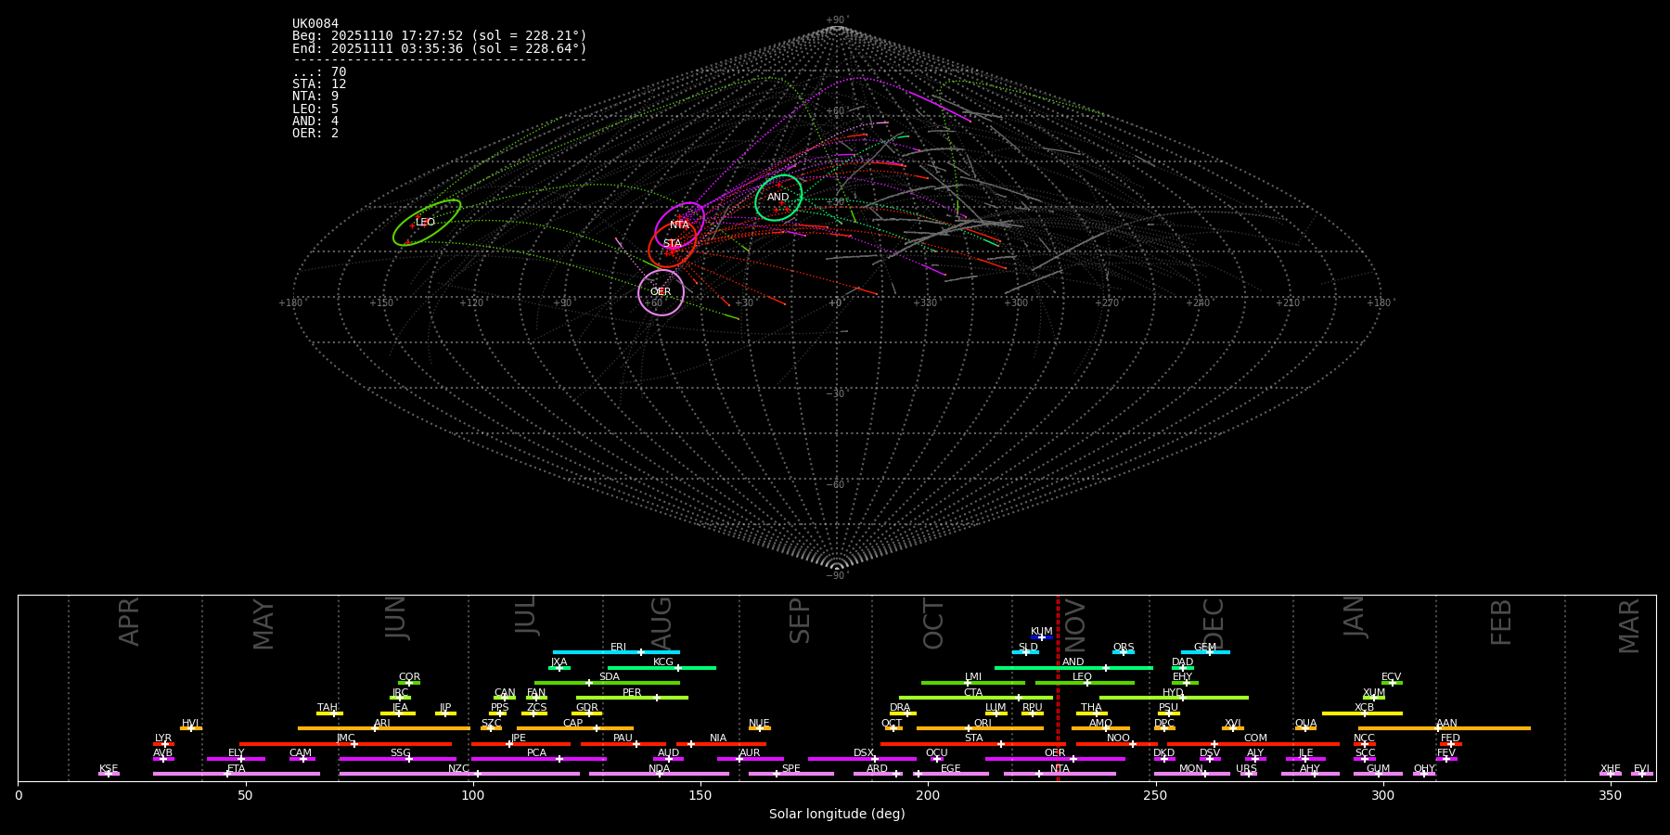Image resolution: width=1670 pixels, height=835 pixels.
Task: Click the white peak marker on GEM bar
Action: (1209, 652)
